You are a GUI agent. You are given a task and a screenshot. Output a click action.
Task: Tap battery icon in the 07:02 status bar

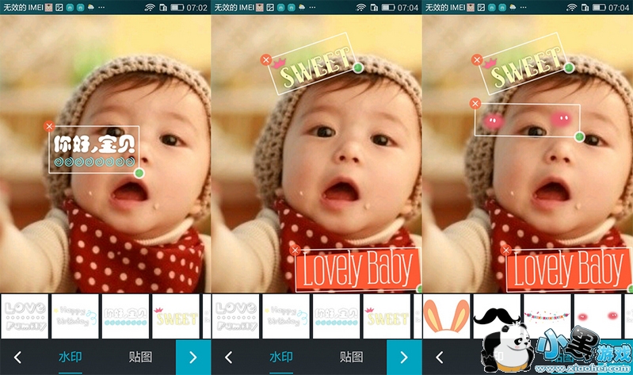click(x=177, y=7)
